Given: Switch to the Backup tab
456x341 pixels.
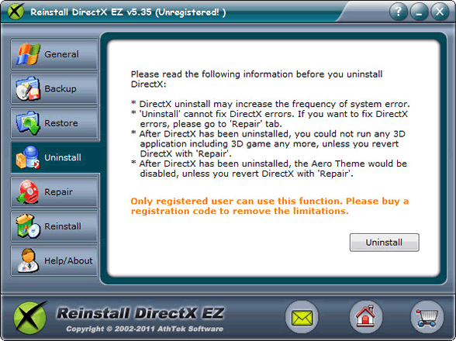Looking at the screenshot, I should pos(54,88).
